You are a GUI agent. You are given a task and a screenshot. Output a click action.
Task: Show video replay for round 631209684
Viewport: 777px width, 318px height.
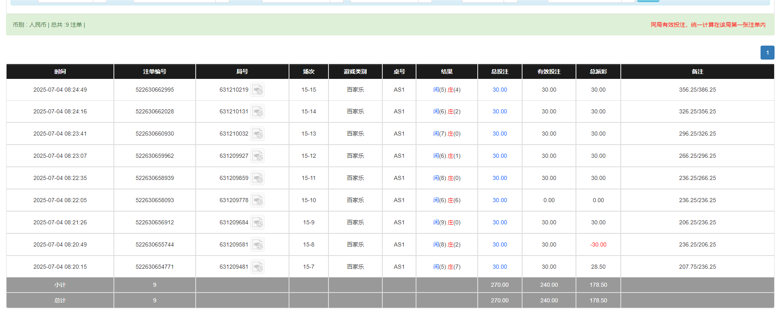(257, 223)
